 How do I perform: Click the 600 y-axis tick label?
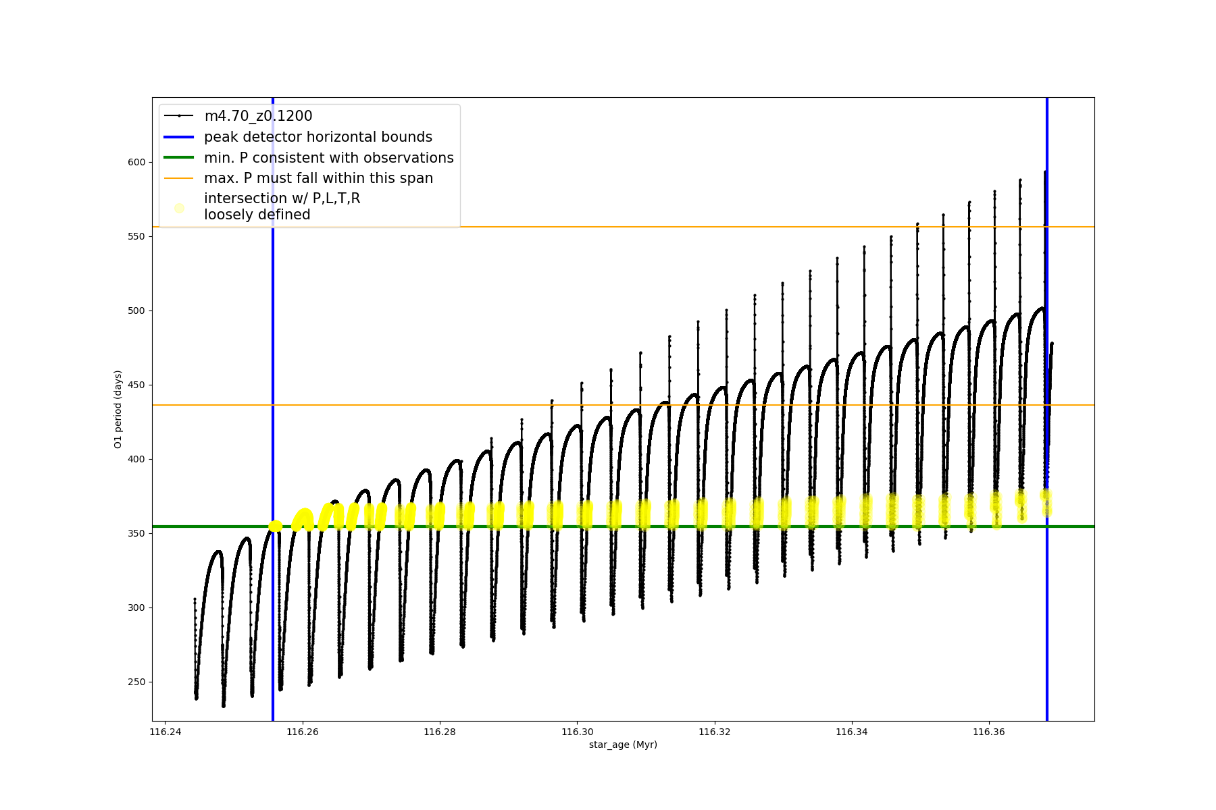(x=136, y=162)
